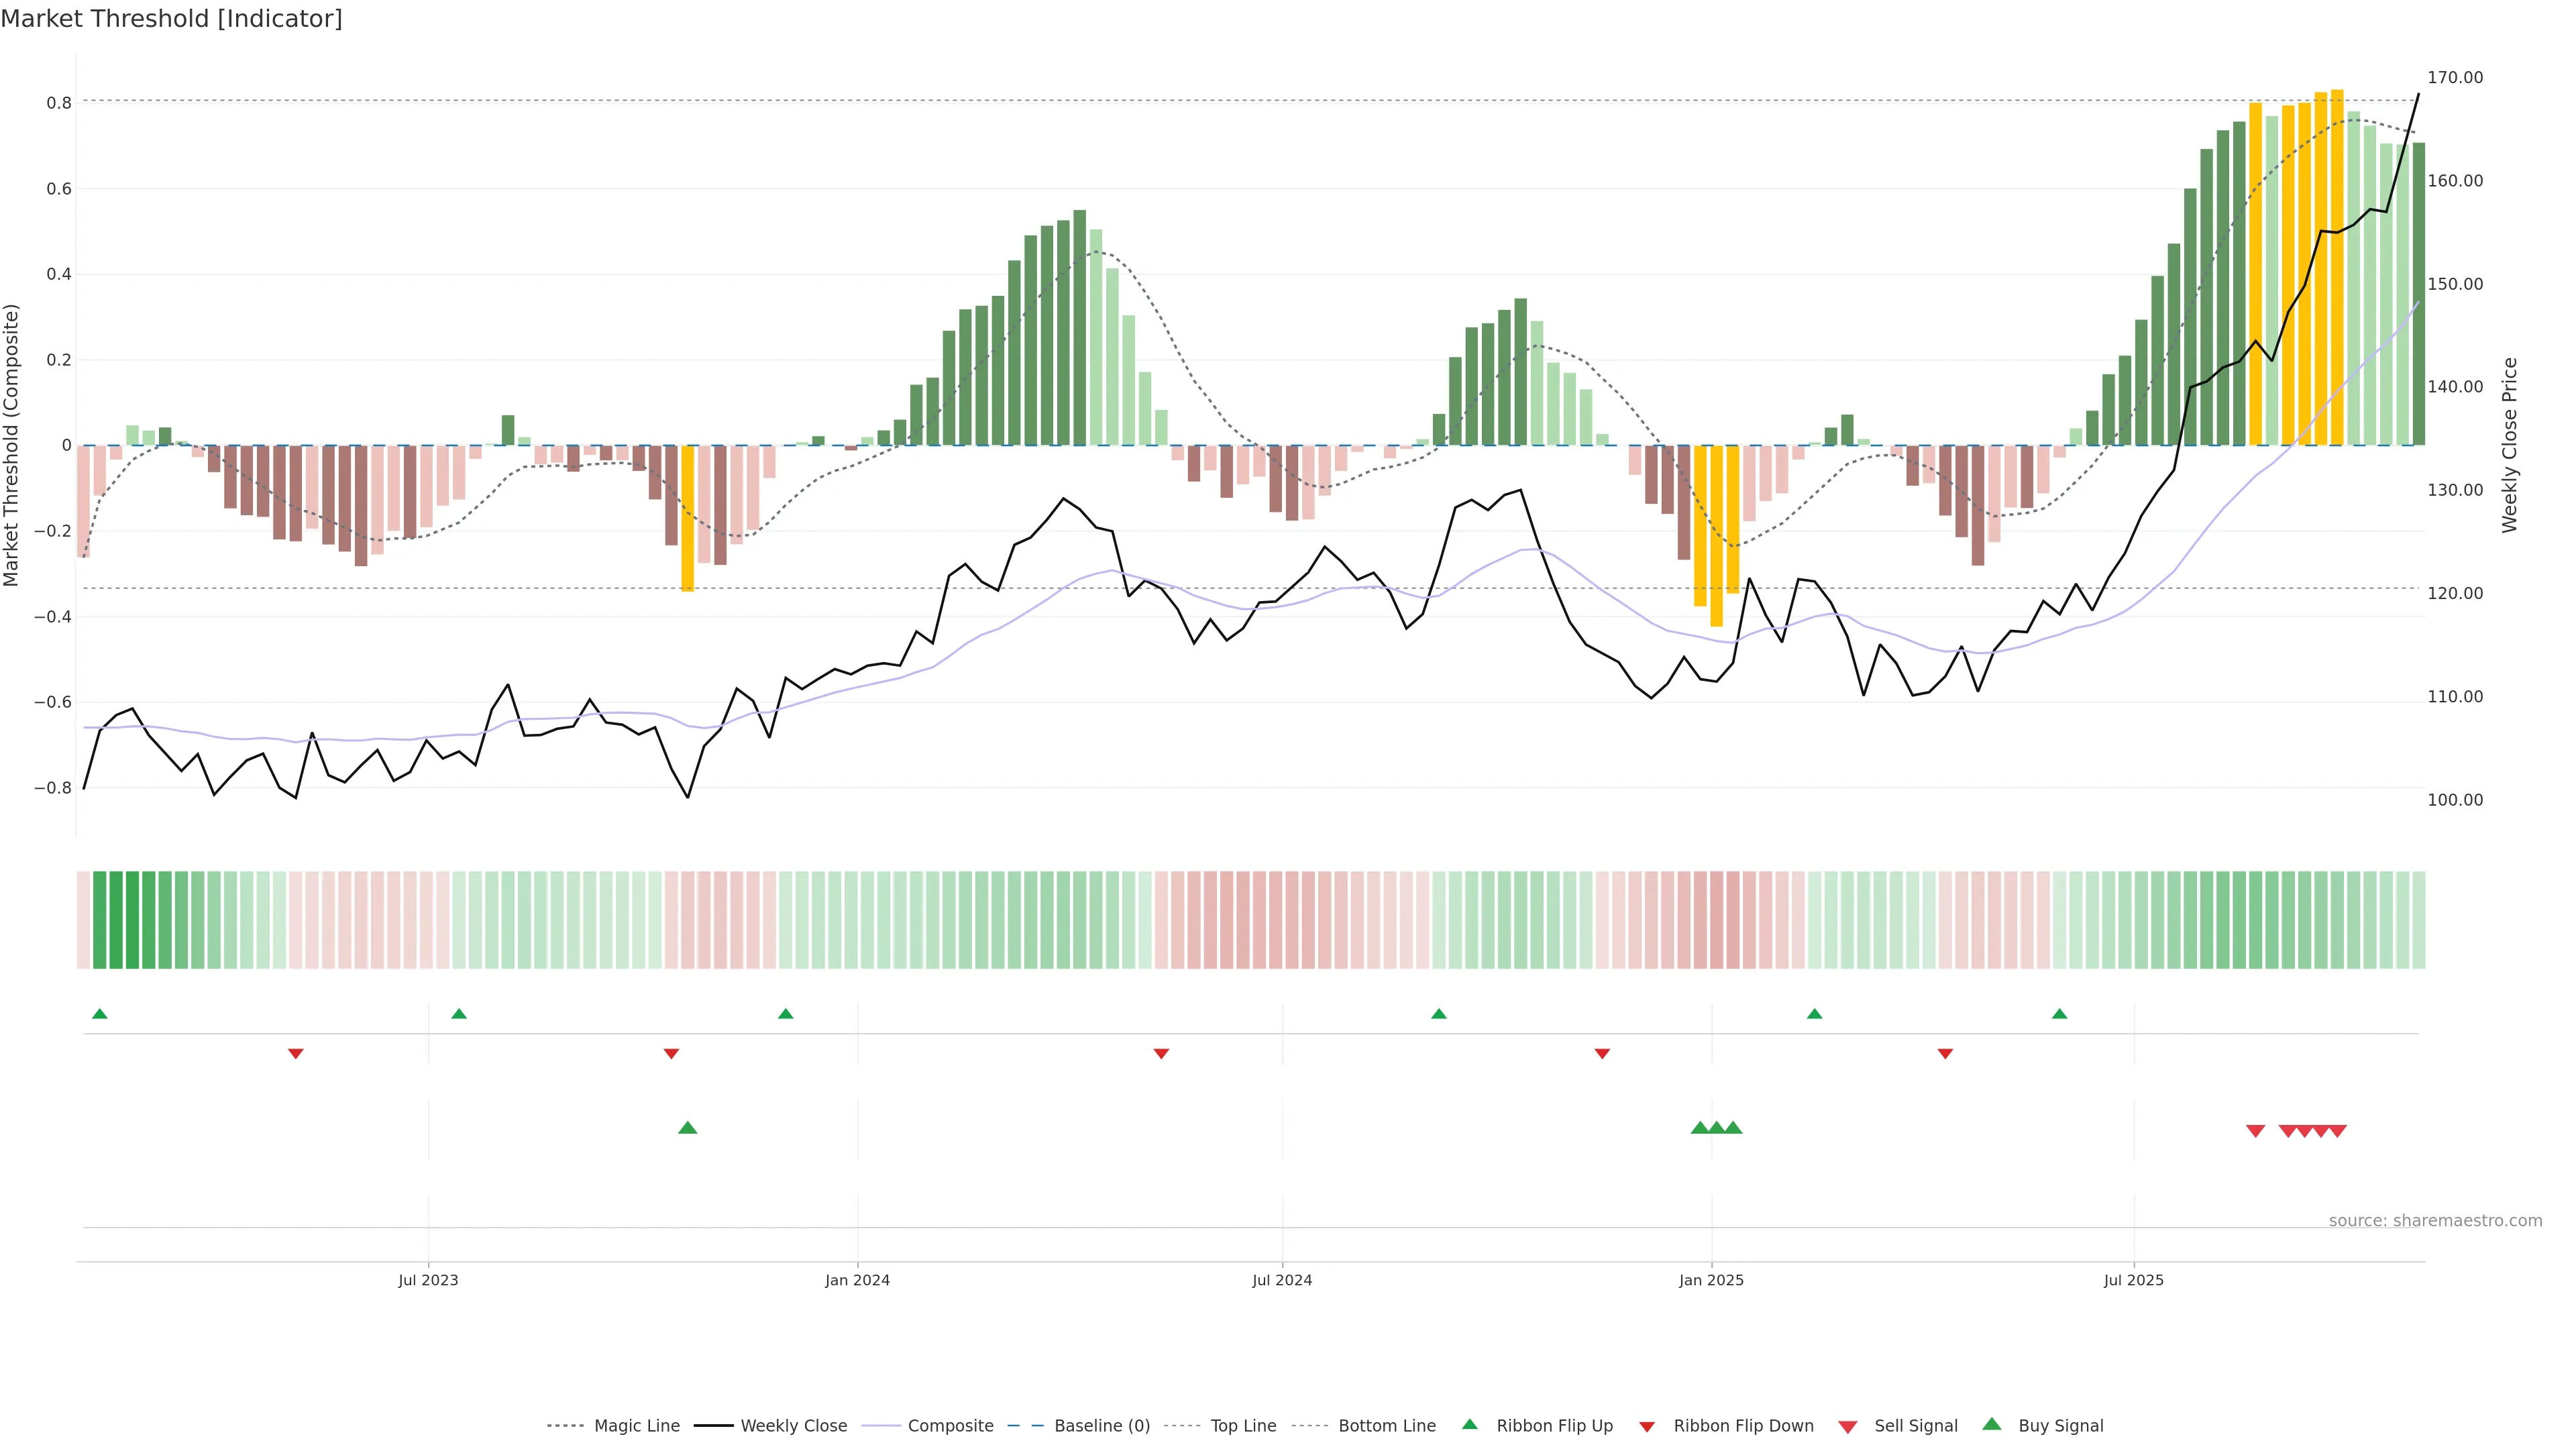Screen dimensions: 2576x1449
Task: Click the Sell Signal legend icon
Action: [x=1848, y=1427]
